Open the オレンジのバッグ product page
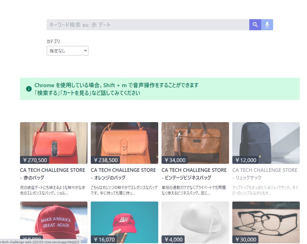Viewport: 307px width, 244px height. pos(123,173)
